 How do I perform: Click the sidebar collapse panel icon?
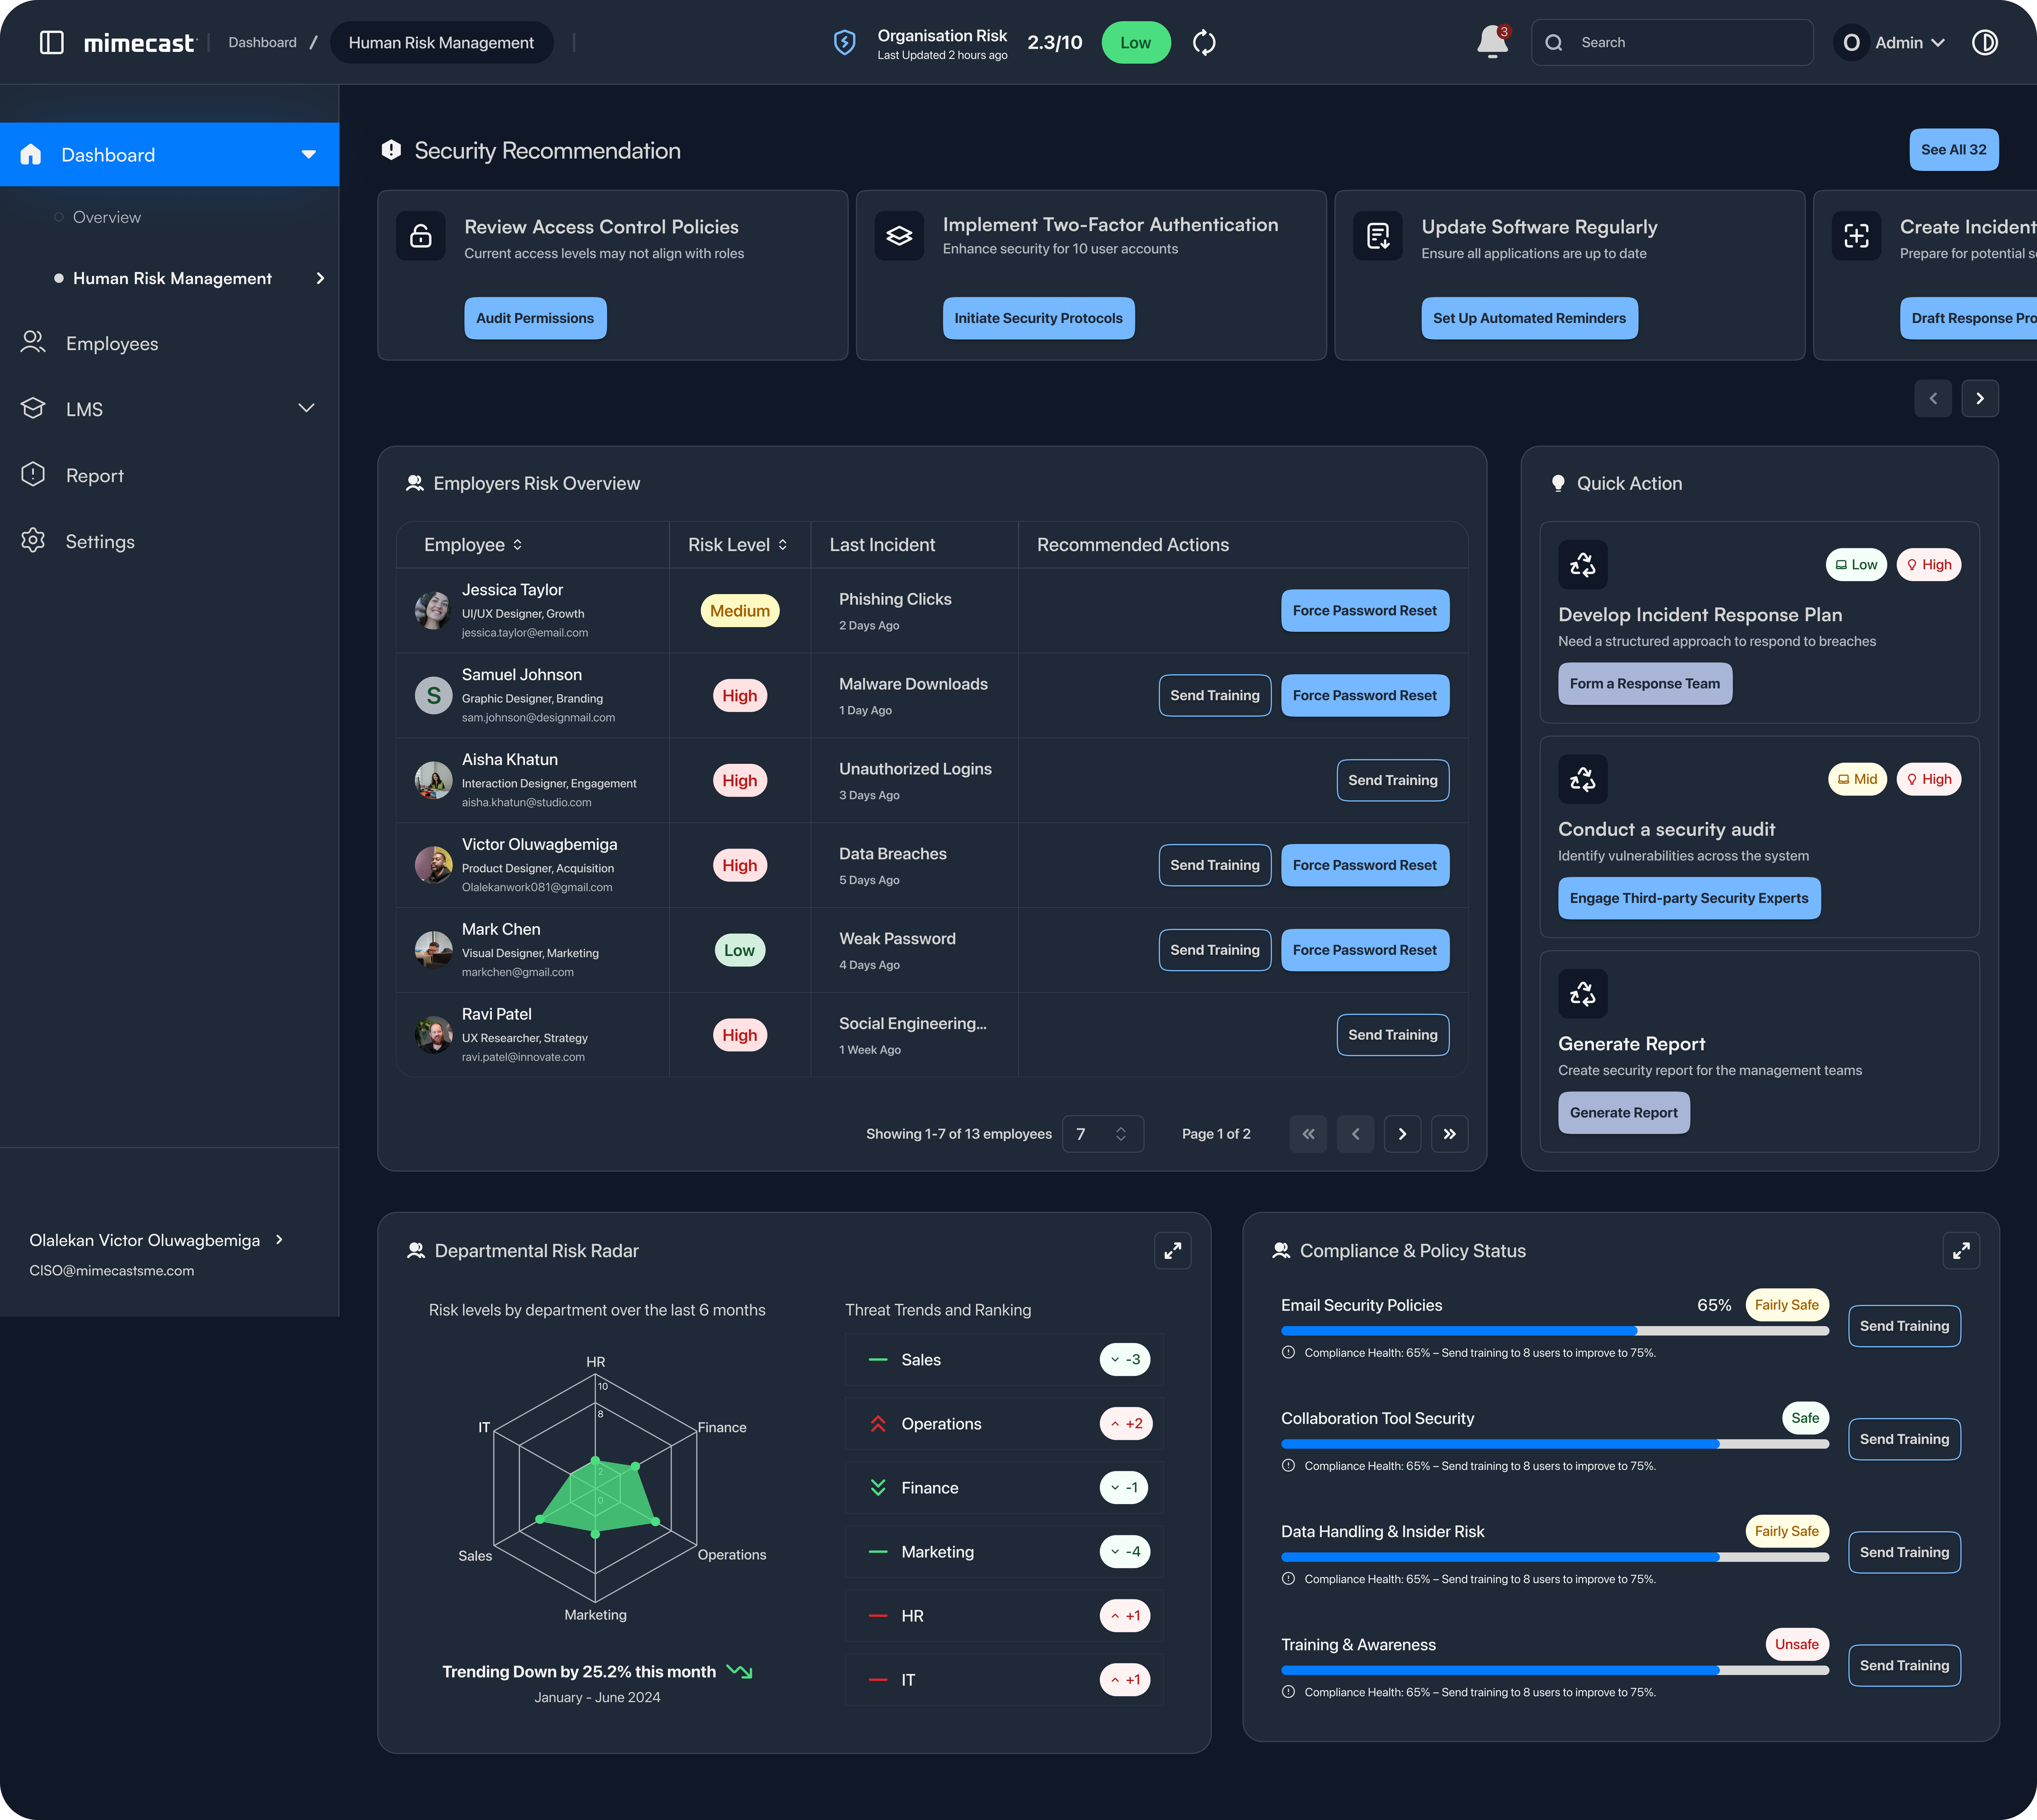coord(52,42)
